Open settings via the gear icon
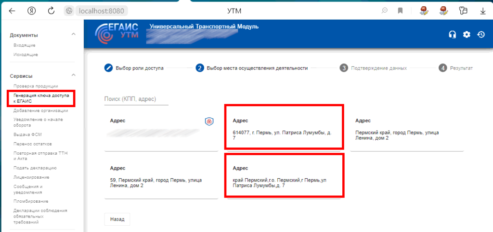This screenshot has height=232, width=493. (x=466, y=34)
